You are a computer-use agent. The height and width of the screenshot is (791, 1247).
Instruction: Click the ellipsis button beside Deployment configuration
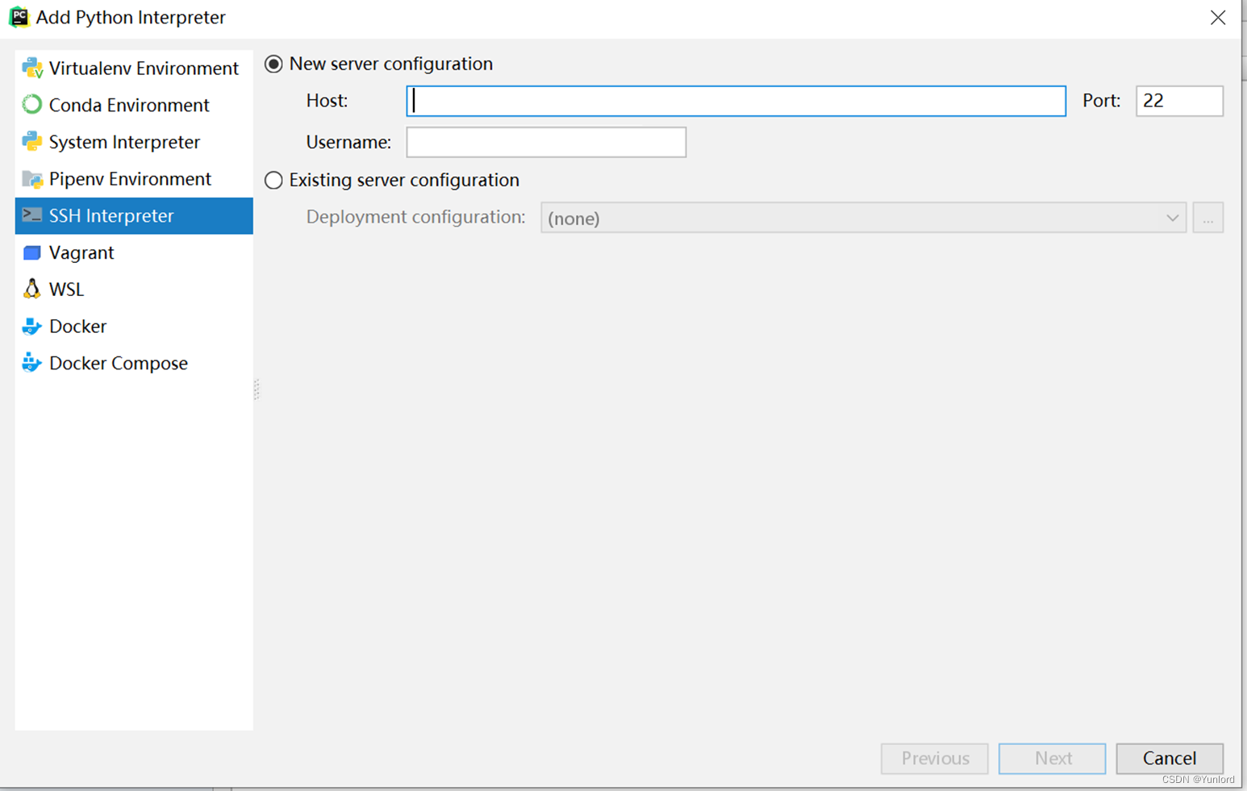point(1208,218)
